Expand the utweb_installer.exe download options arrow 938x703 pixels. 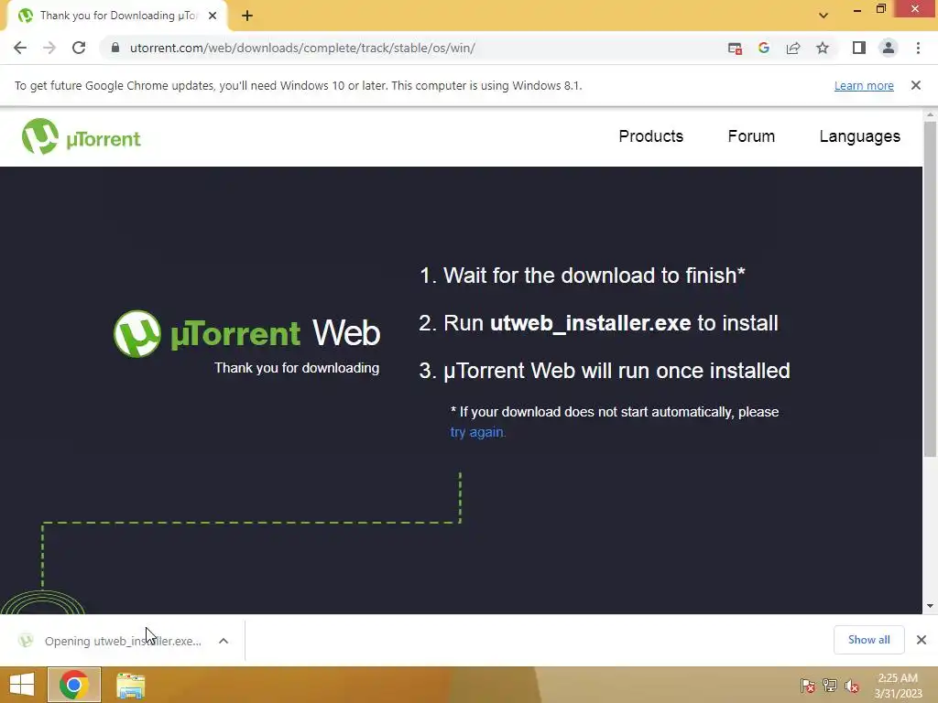click(224, 641)
